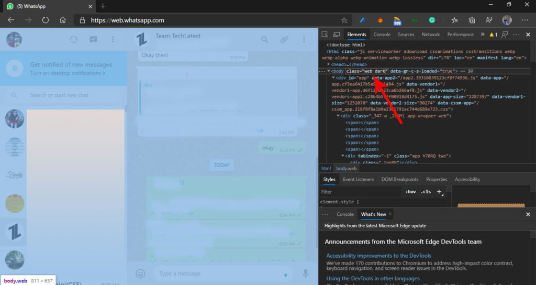View the DevTools warning count
The height and width of the screenshot is (285, 536).
click(x=493, y=35)
